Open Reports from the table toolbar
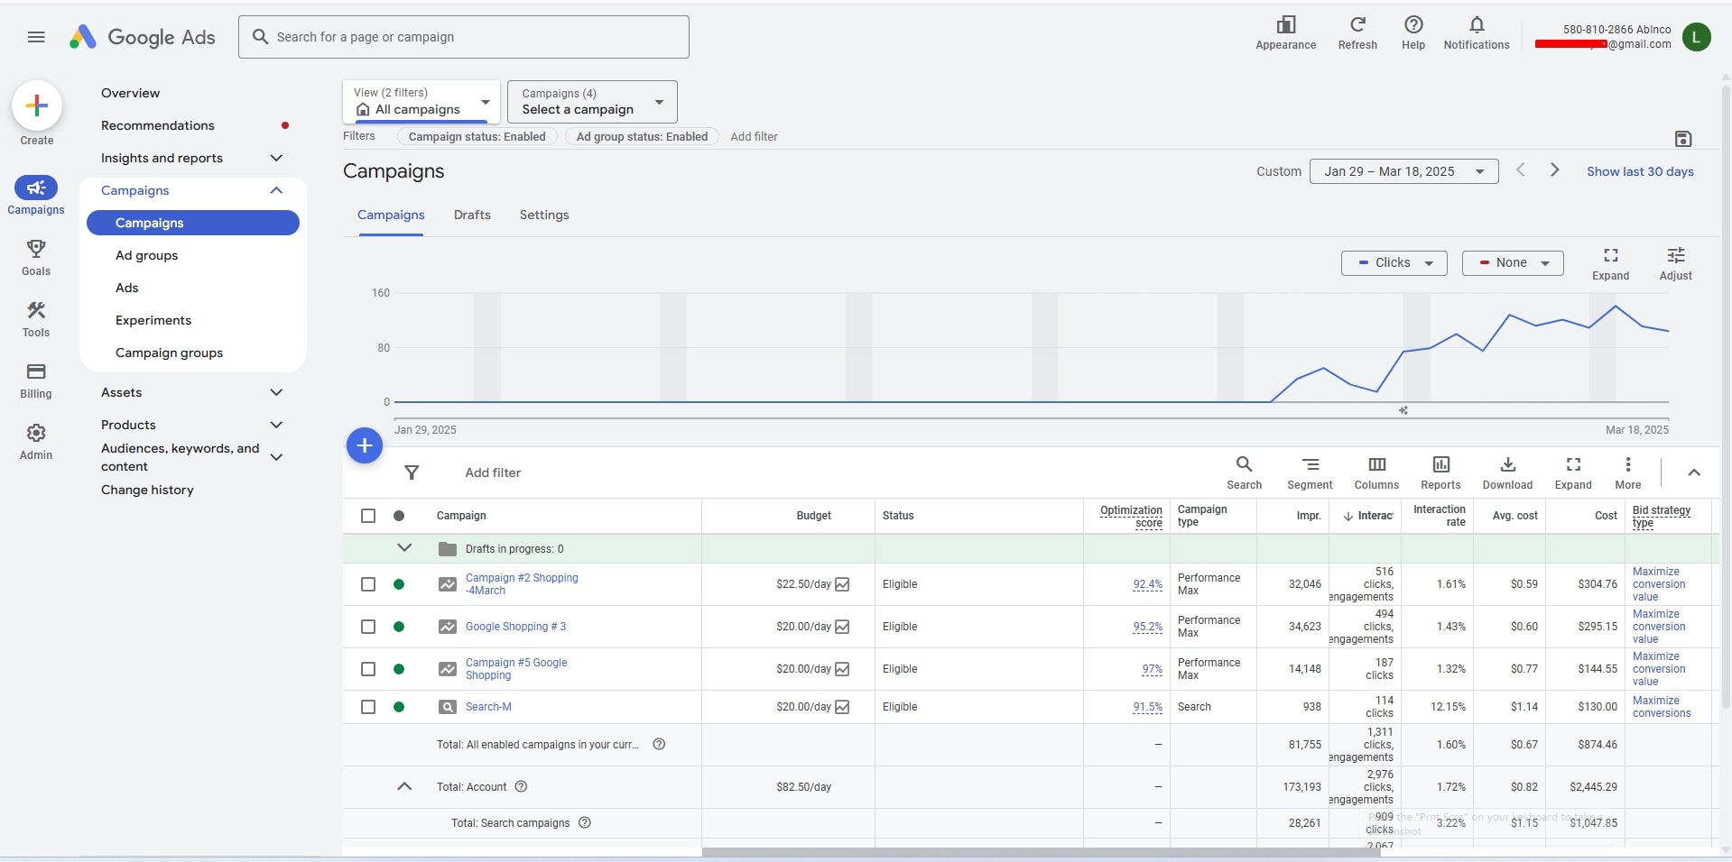Viewport: 1732px width, 862px height. coord(1440,472)
